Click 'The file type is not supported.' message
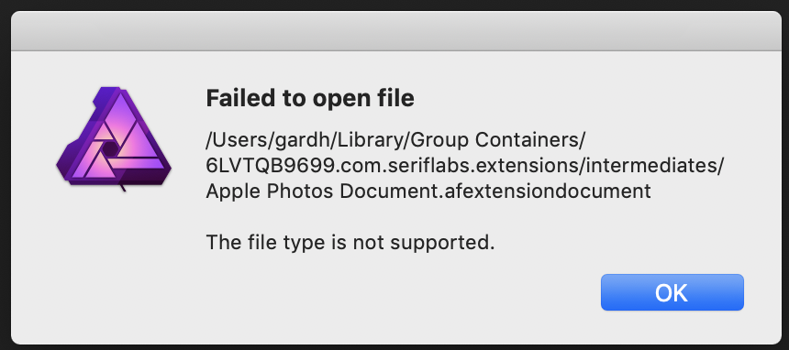The height and width of the screenshot is (350, 789). pos(350,243)
